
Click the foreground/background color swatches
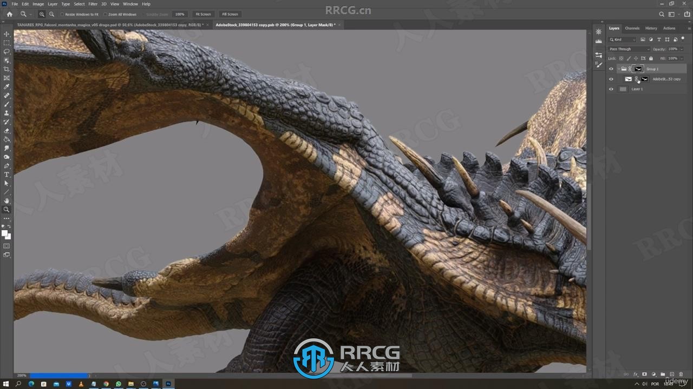(x=6, y=234)
